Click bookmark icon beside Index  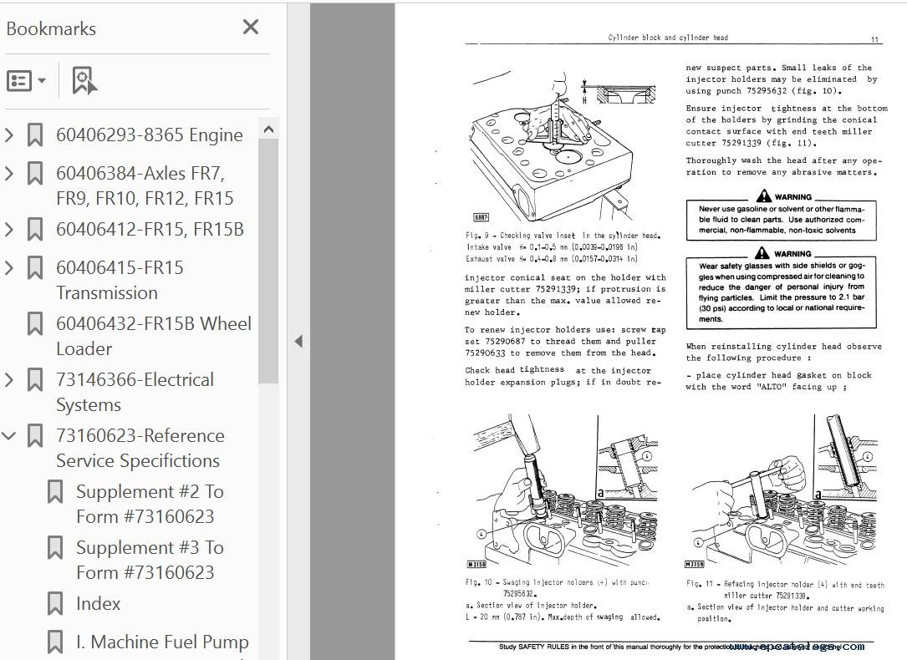pyautogui.click(x=55, y=604)
